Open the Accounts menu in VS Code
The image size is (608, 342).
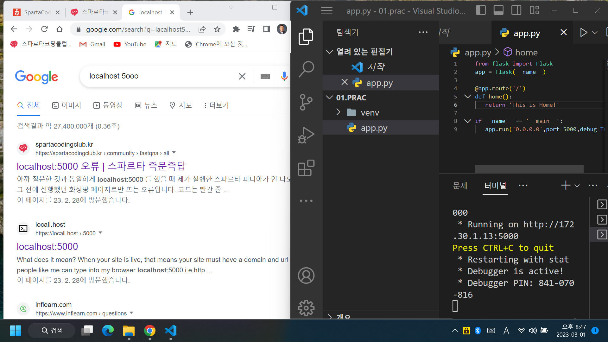306,275
